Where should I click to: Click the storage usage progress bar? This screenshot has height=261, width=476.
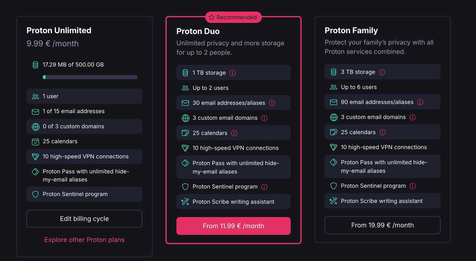point(90,77)
